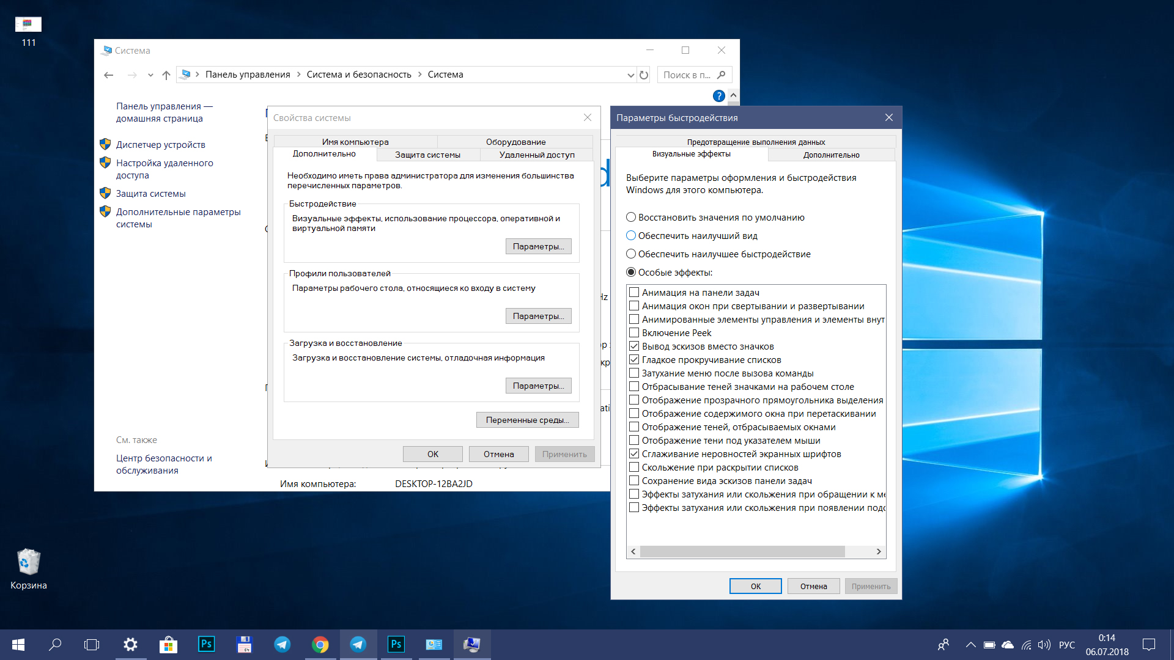Click 'Система и безопасность' breadcrumb

click(358, 74)
